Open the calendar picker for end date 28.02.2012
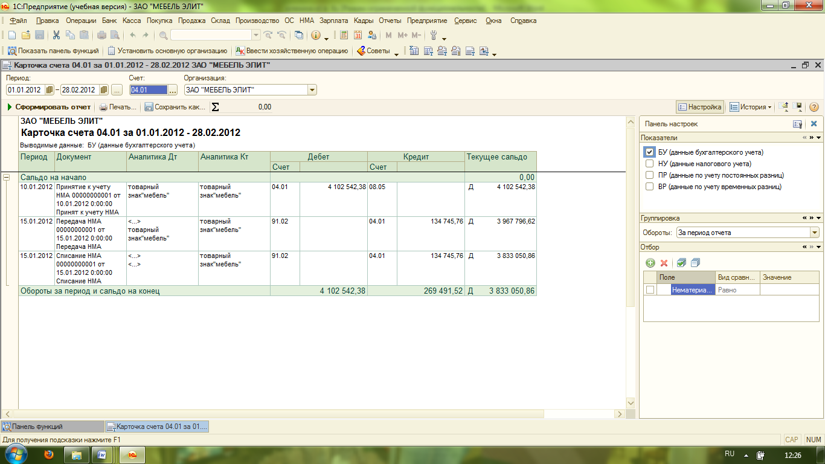This screenshot has width=825, height=464. (x=104, y=90)
